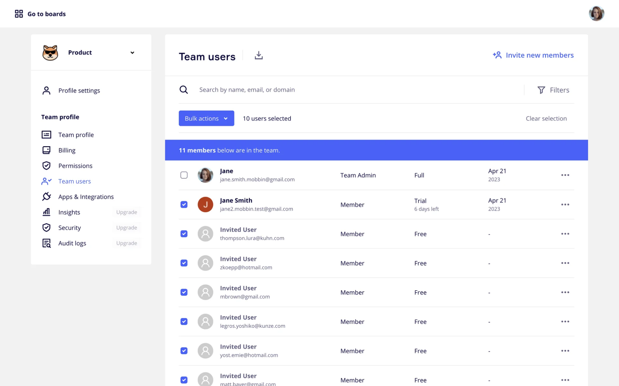This screenshot has height=386, width=619.
Task: Click Jane Smith's orange J avatar
Action: click(205, 204)
